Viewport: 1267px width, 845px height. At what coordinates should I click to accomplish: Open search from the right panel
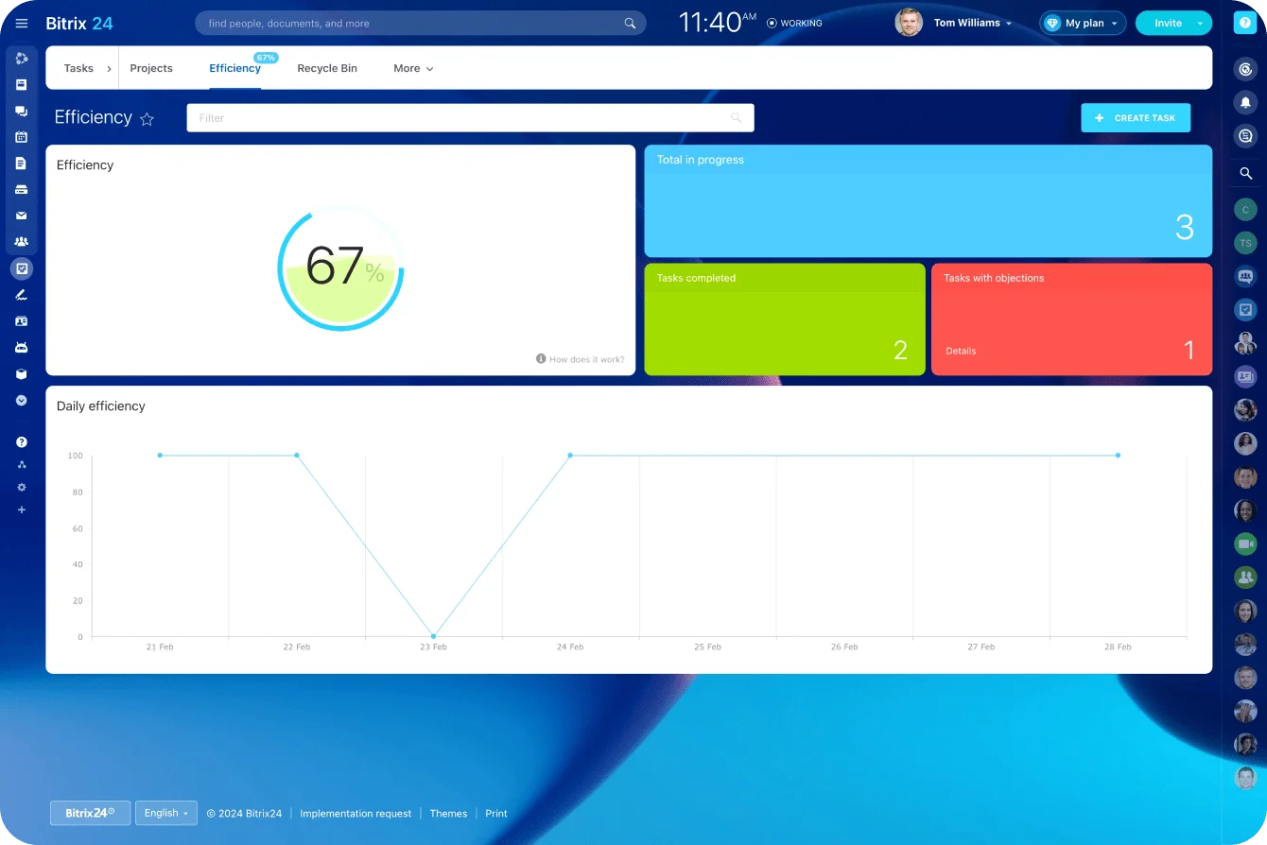click(x=1245, y=172)
